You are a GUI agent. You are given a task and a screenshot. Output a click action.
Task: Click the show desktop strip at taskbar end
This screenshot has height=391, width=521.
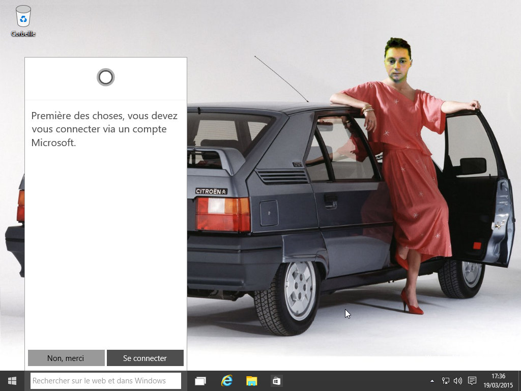519,381
